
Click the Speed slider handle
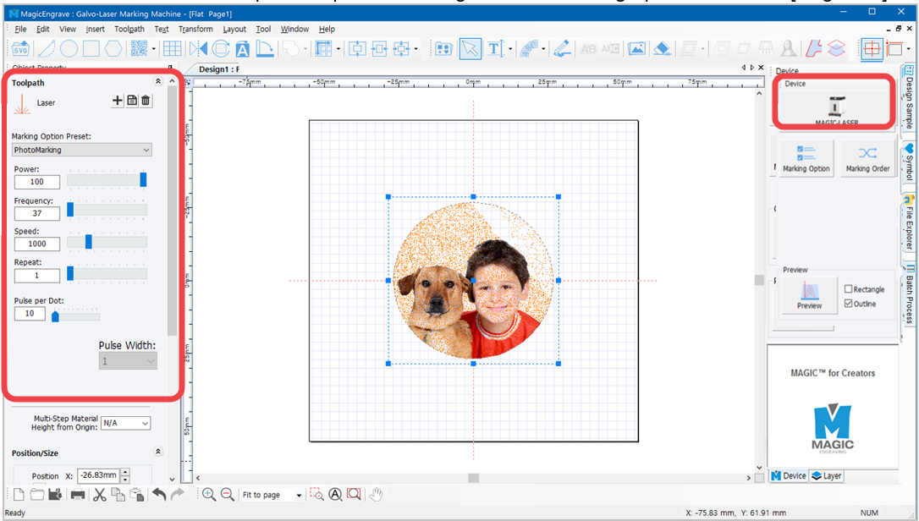(x=89, y=241)
